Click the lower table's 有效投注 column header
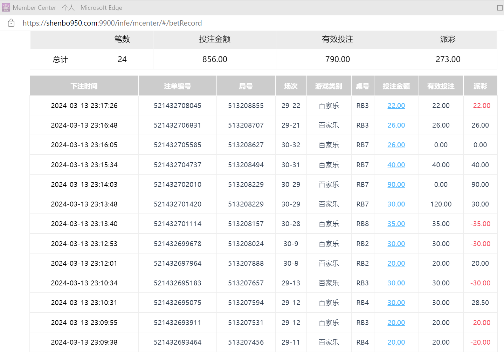 click(x=441, y=86)
